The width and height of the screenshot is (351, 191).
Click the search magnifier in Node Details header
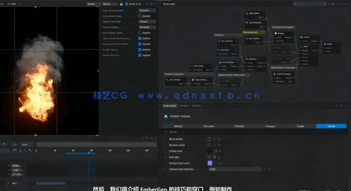pyautogui.click(x=336, y=106)
